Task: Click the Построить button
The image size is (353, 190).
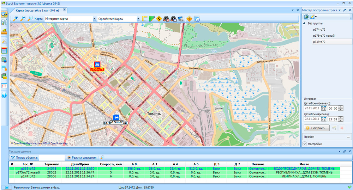Action: click(x=317, y=128)
